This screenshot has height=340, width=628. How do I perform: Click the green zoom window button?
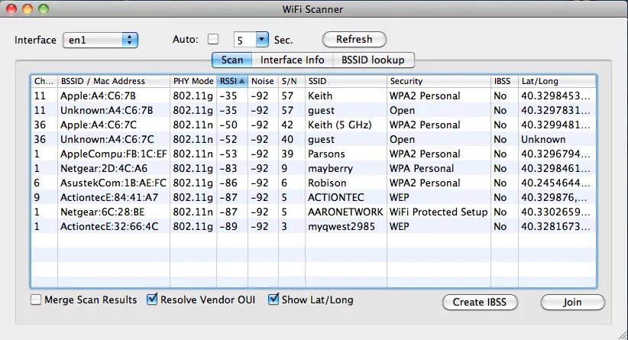[x=44, y=9]
